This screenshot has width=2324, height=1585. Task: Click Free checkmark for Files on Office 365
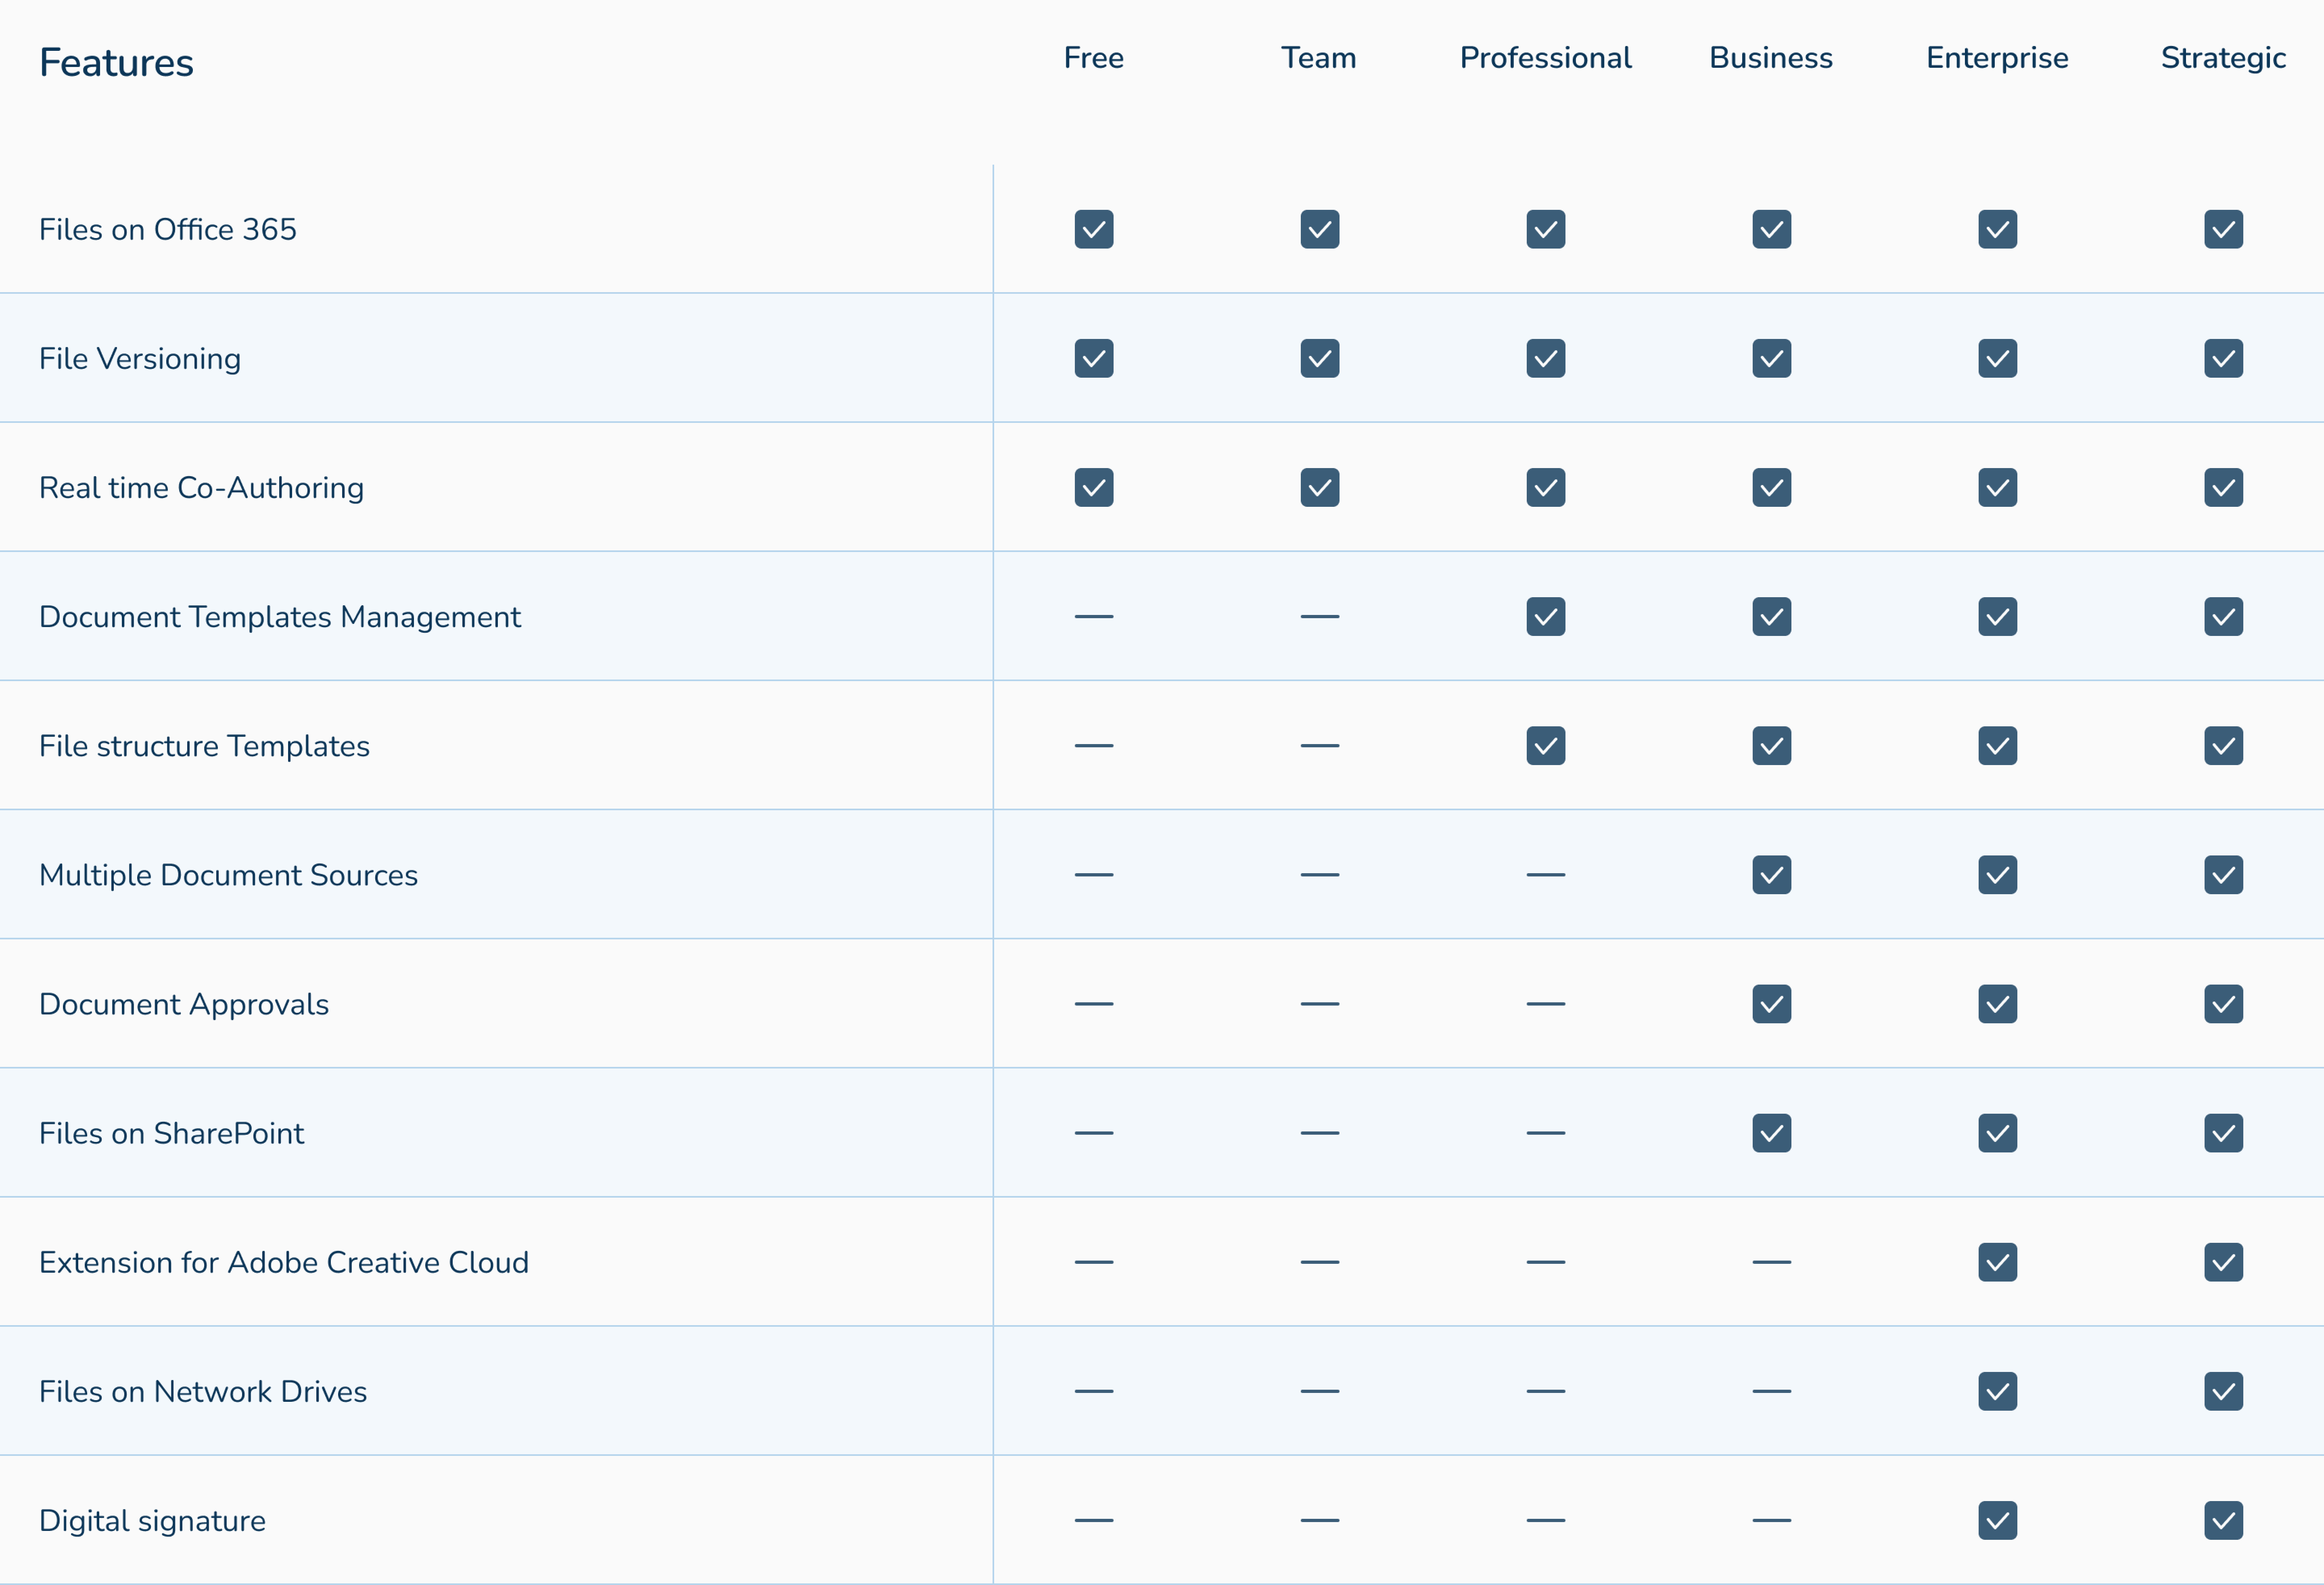pyautogui.click(x=1093, y=229)
